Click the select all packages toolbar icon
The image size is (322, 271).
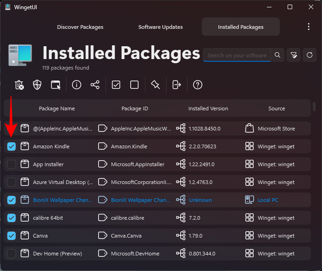pos(116,85)
